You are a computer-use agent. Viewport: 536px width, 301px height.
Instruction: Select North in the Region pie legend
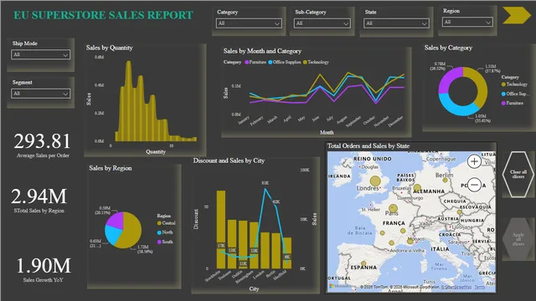[165, 232]
